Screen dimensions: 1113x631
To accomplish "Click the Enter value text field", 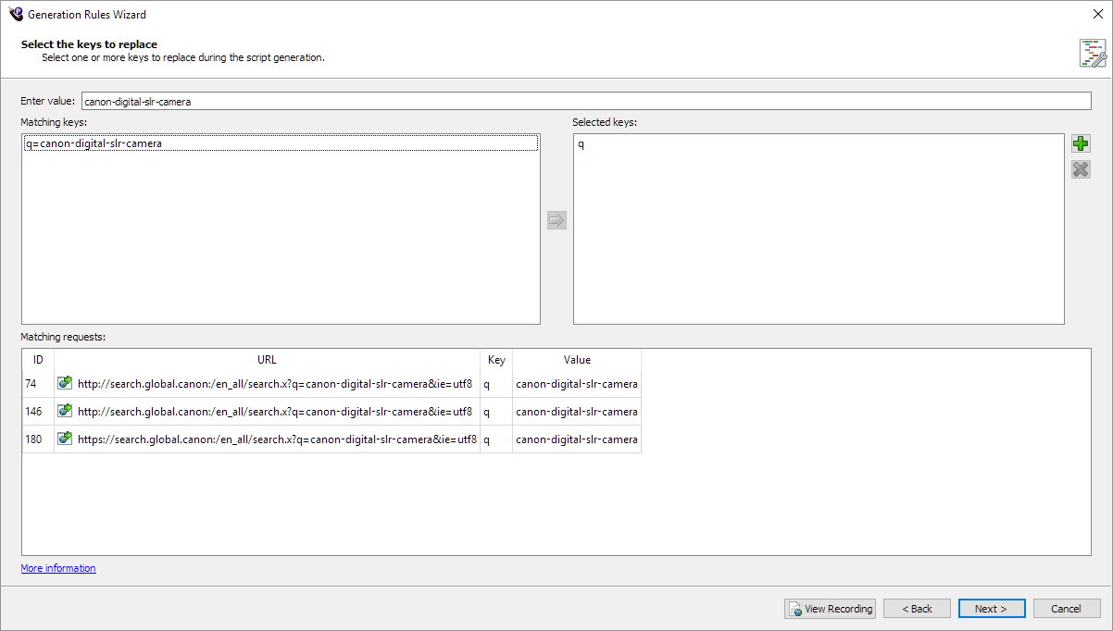I will (x=586, y=101).
